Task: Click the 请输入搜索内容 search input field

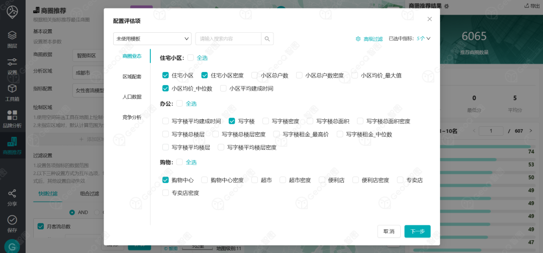Action: [x=228, y=39]
